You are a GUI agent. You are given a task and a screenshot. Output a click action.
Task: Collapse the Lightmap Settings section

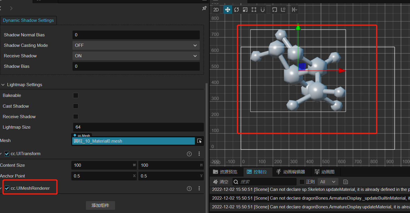tap(3, 84)
